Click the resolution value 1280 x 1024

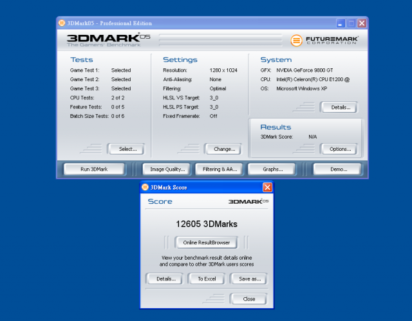coord(223,70)
